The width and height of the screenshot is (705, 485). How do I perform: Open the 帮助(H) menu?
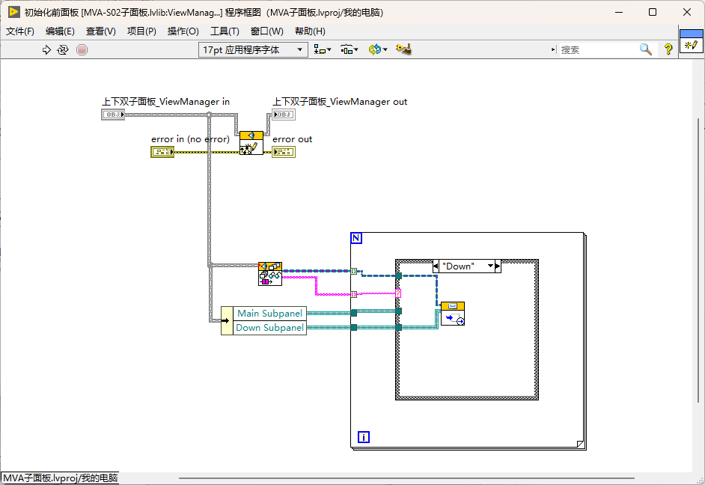pyautogui.click(x=311, y=31)
